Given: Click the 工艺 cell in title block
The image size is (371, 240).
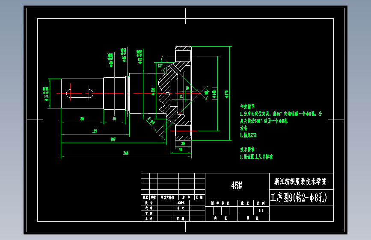Looking at the screenshot, I should tap(149, 219).
